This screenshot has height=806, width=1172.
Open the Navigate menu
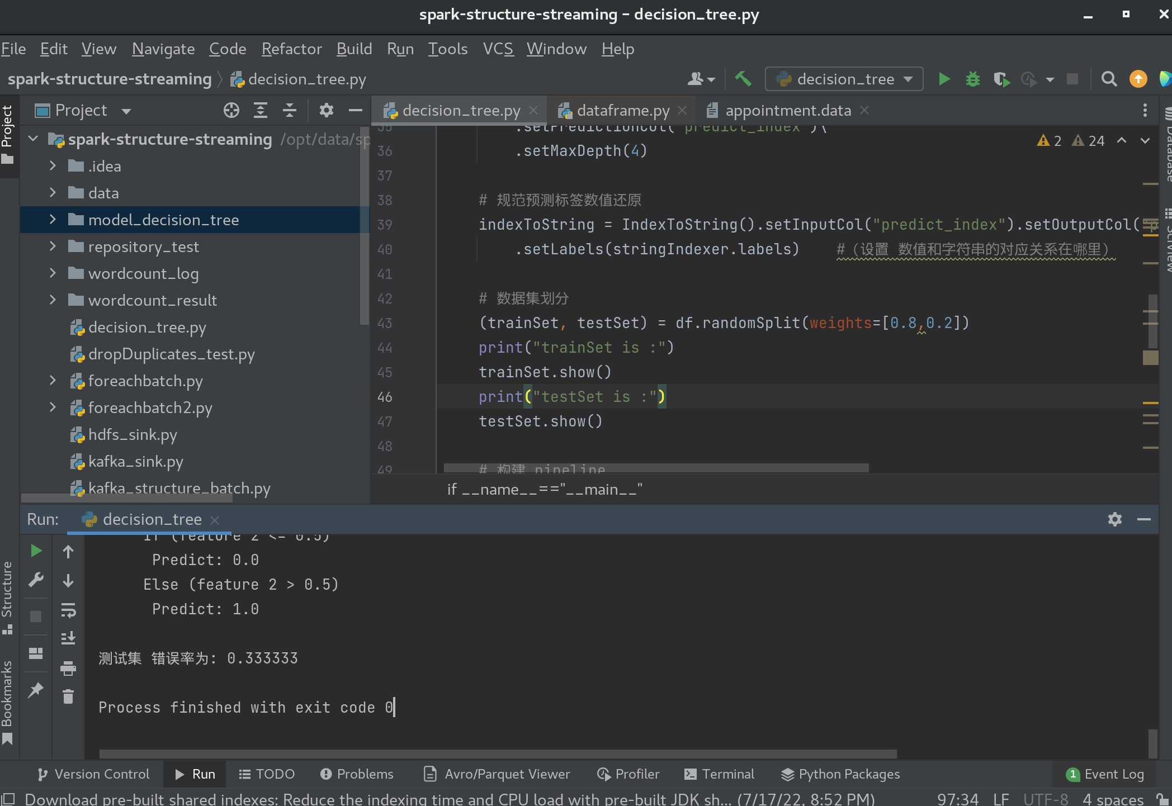pos(163,49)
